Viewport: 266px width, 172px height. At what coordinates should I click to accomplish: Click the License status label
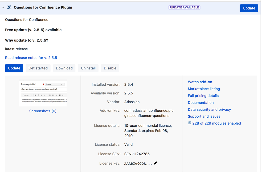coord(108,145)
